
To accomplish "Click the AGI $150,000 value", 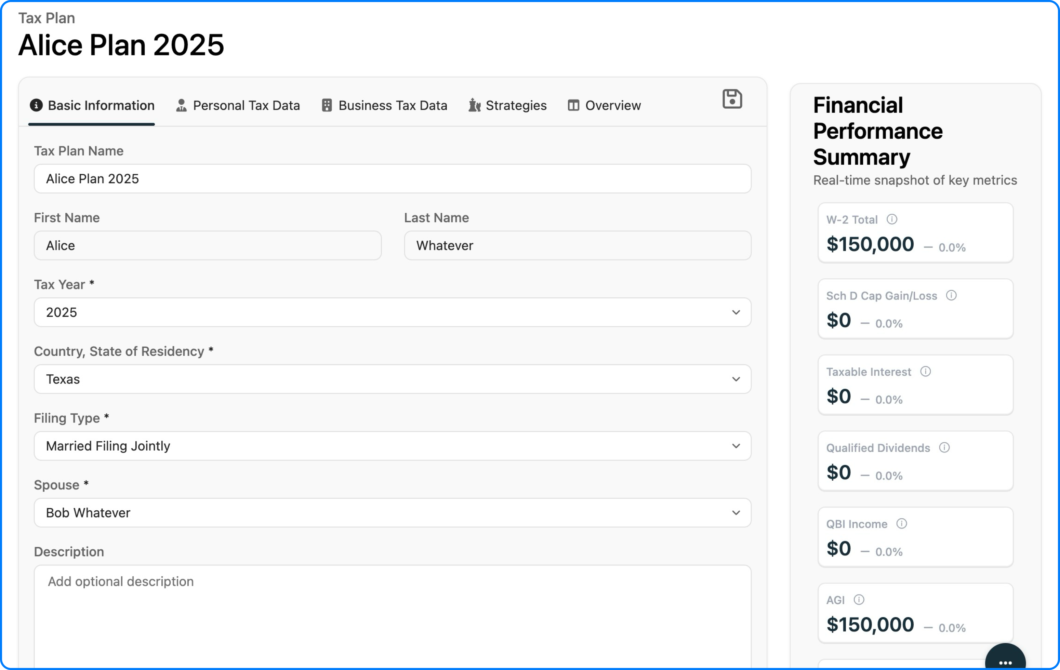I will click(870, 625).
